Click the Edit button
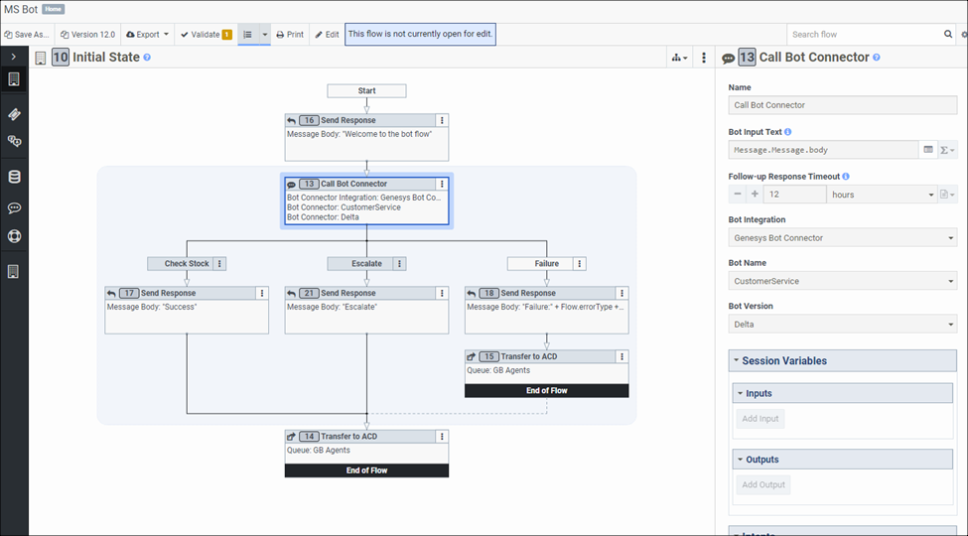Viewport: 968px width, 536px height. pyautogui.click(x=327, y=35)
